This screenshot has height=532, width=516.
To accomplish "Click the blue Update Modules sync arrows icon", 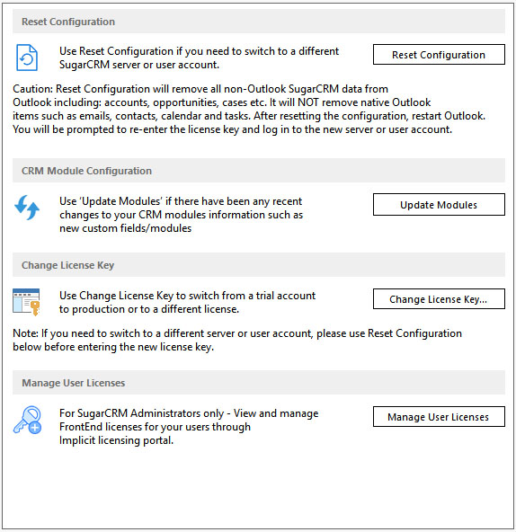I will pos(27,208).
